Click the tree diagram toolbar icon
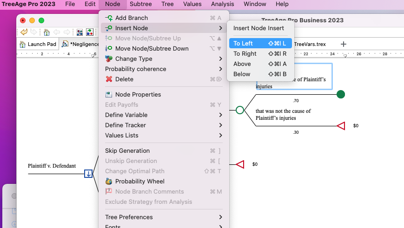The height and width of the screenshot is (228, 404). pos(79,32)
